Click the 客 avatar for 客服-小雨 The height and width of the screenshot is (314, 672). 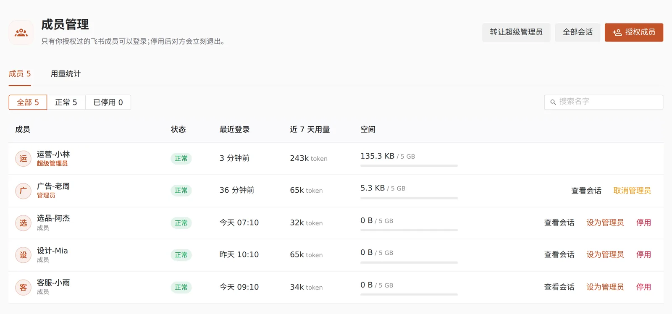[23, 287]
